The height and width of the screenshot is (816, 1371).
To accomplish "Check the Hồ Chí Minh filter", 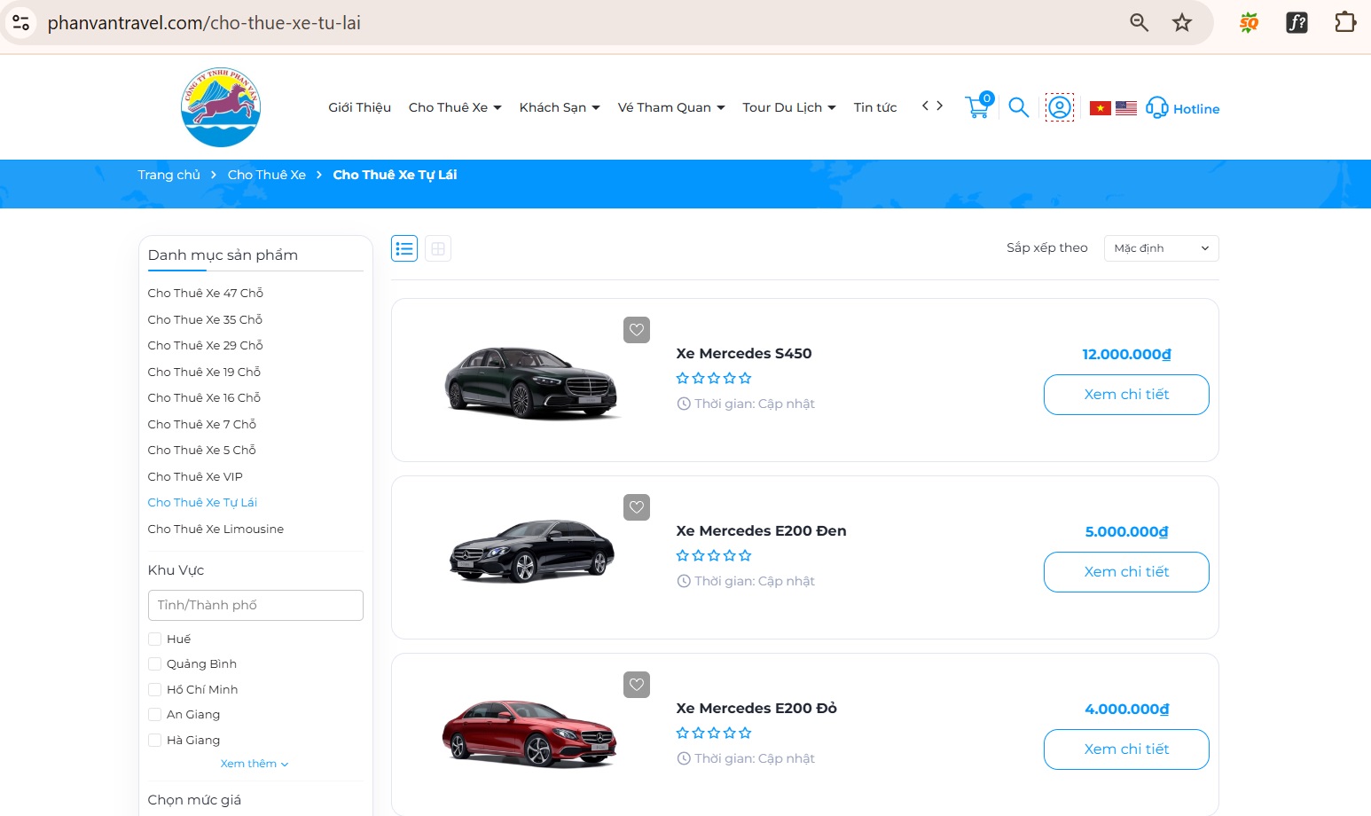I will tap(154, 689).
